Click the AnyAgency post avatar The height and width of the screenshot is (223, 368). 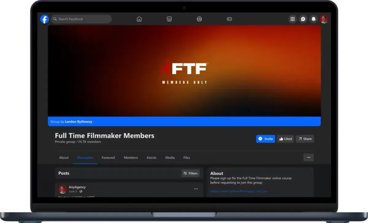point(63,189)
